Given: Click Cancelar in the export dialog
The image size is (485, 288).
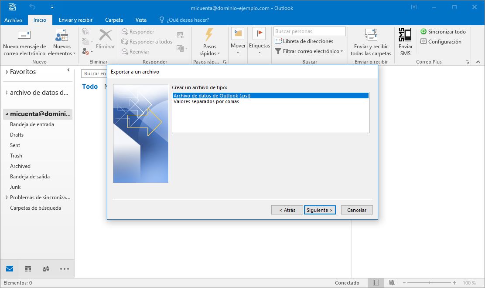Looking at the screenshot, I should (357, 210).
